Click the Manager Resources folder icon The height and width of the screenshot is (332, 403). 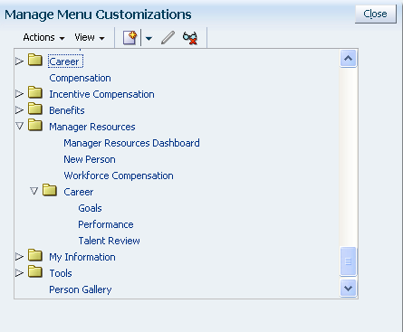(35, 125)
